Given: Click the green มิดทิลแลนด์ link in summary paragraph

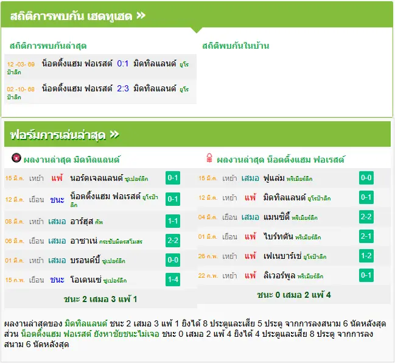Looking at the screenshot, I should [x=86, y=323].
